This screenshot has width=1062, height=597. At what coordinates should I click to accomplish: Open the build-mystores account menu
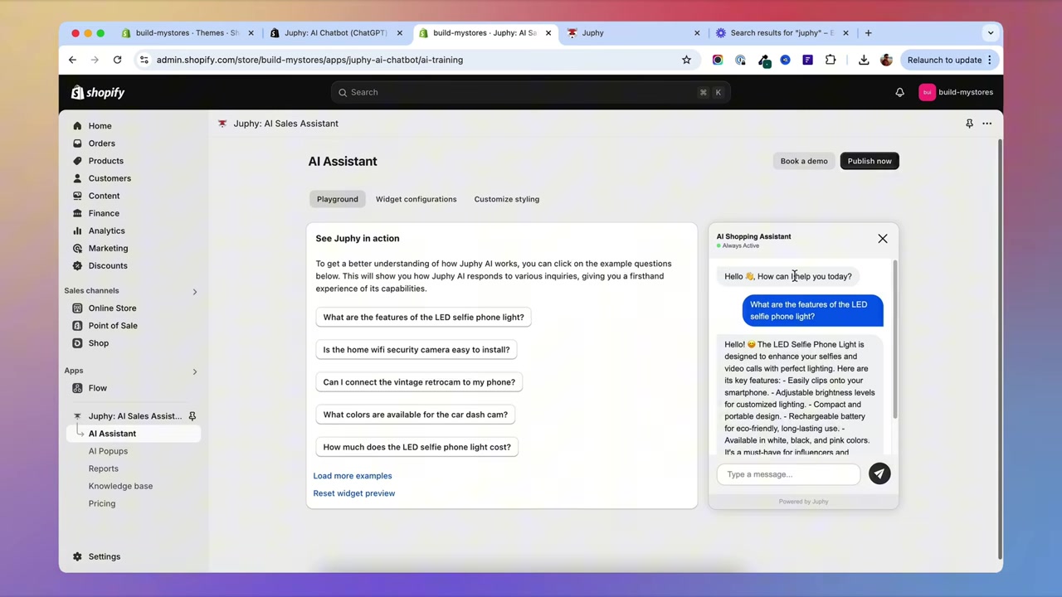(956, 92)
